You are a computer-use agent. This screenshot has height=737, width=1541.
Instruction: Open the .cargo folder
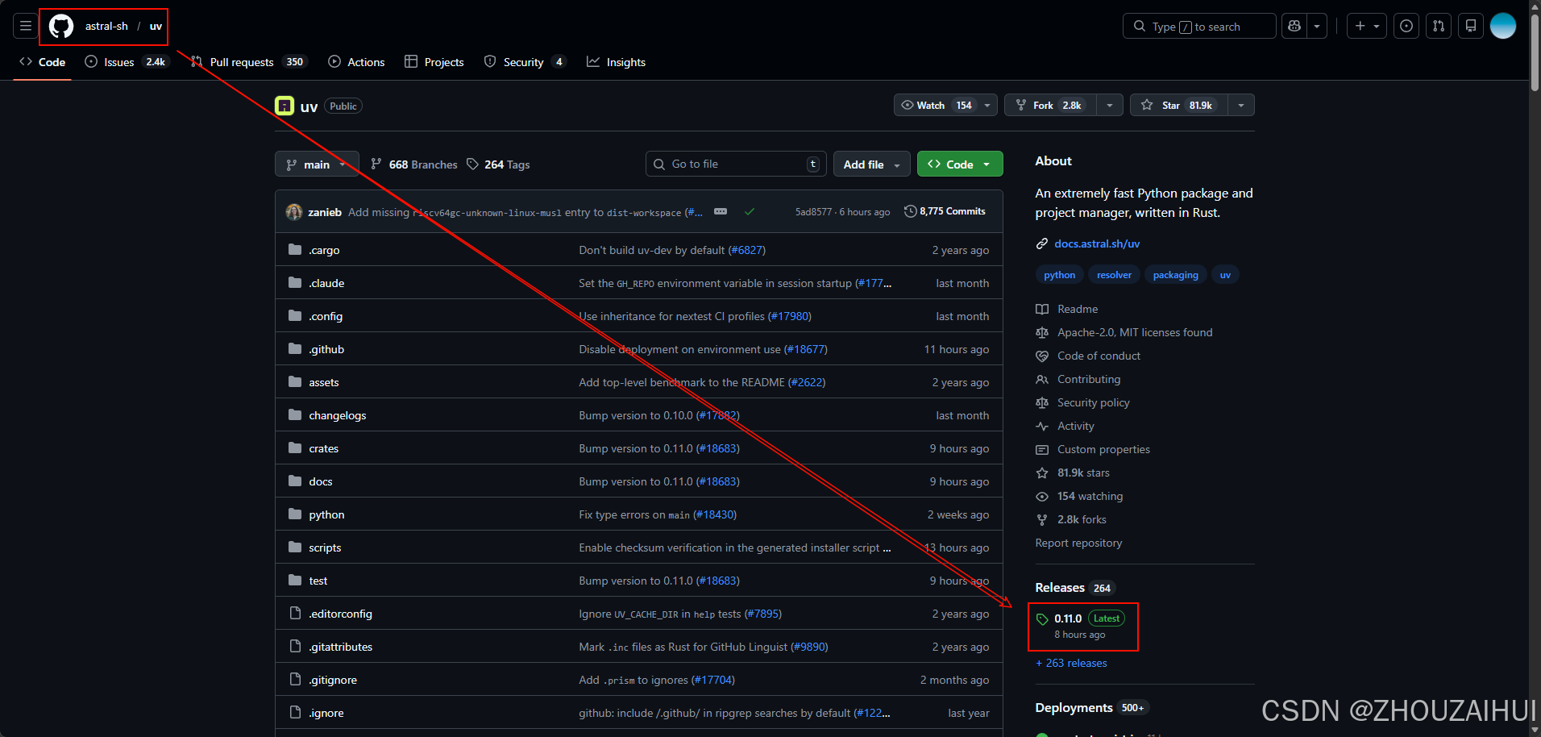[324, 250]
